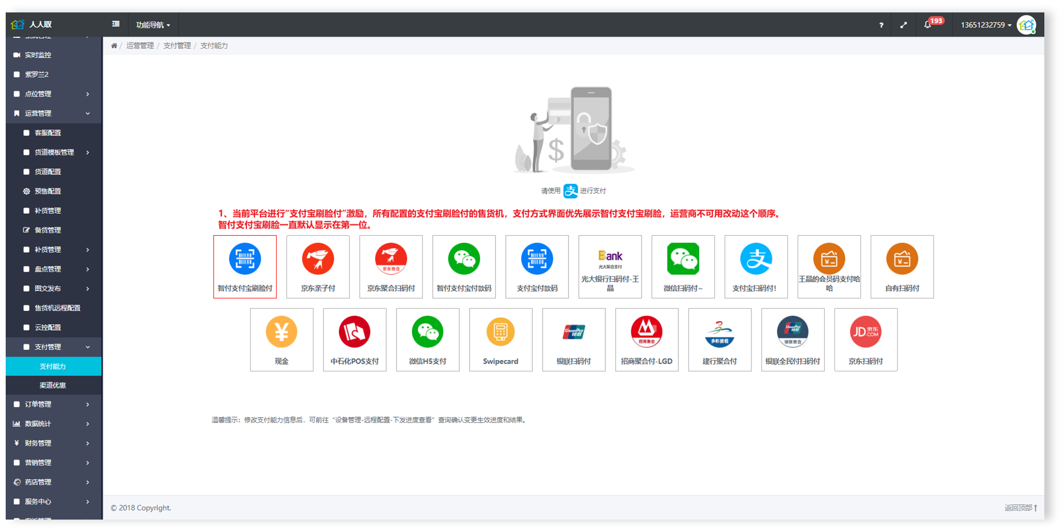Expand 数据统计 in the sidebar
The image size is (1064, 532).
[x=53, y=424]
